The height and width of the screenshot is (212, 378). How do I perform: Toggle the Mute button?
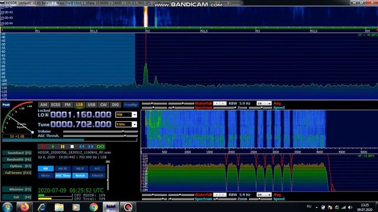(45, 175)
